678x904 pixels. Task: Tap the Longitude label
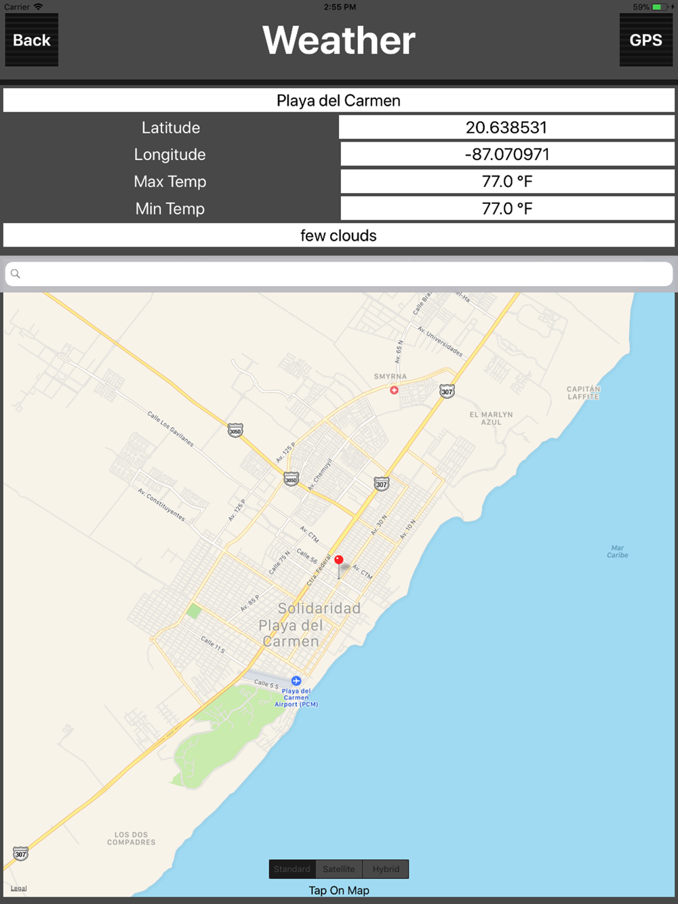coord(170,155)
